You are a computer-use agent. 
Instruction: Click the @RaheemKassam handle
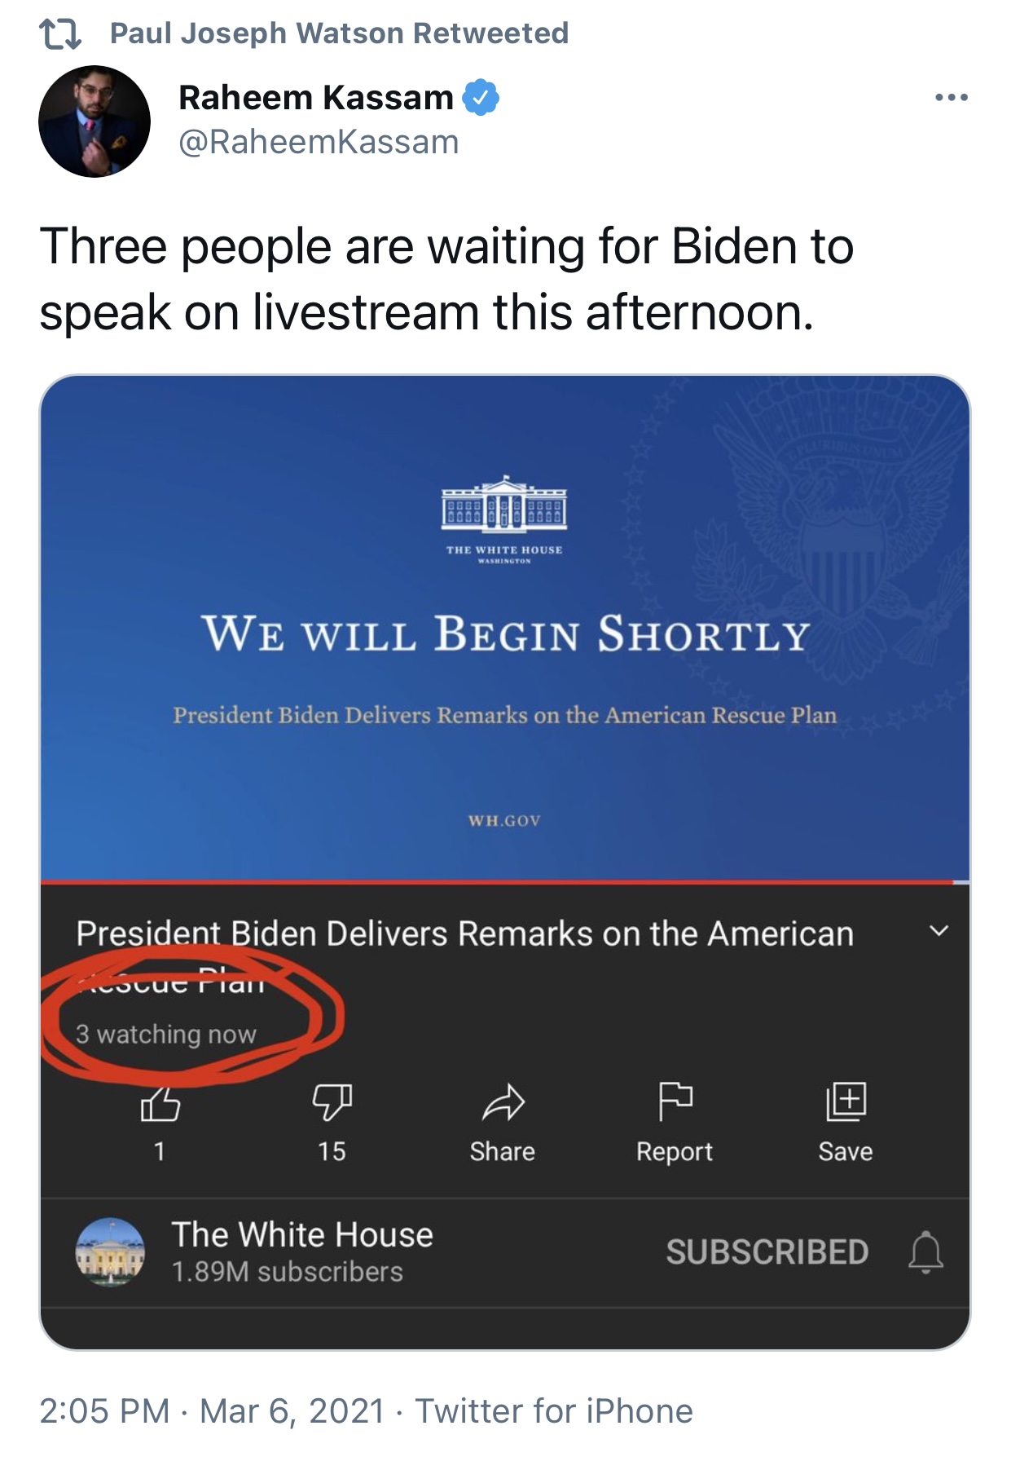point(319,142)
